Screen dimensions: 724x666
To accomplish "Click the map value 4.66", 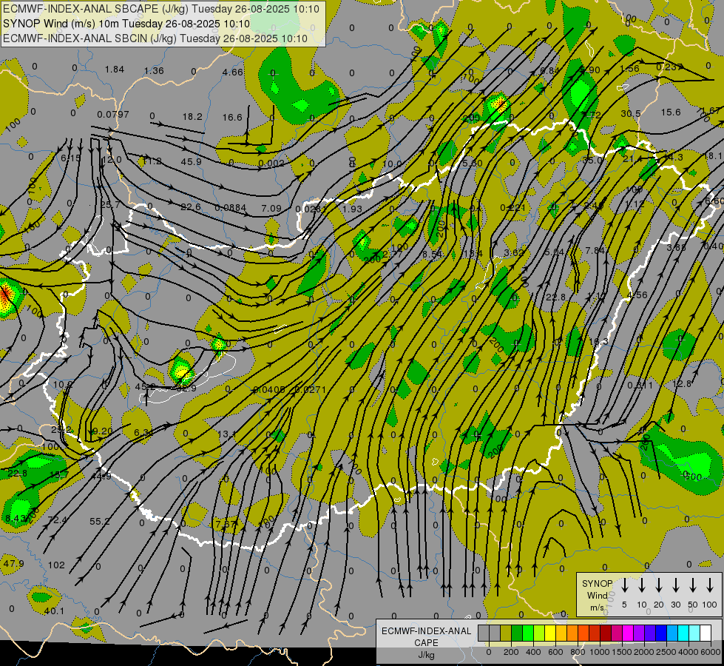I will 232,72.
